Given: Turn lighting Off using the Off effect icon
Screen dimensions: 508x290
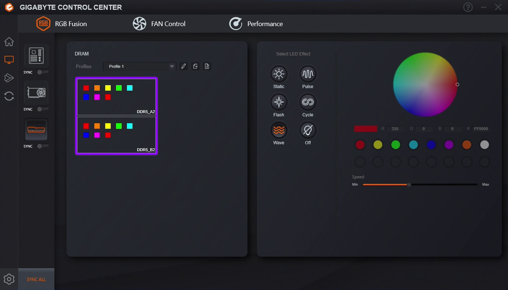Looking at the screenshot, I should click(x=307, y=129).
